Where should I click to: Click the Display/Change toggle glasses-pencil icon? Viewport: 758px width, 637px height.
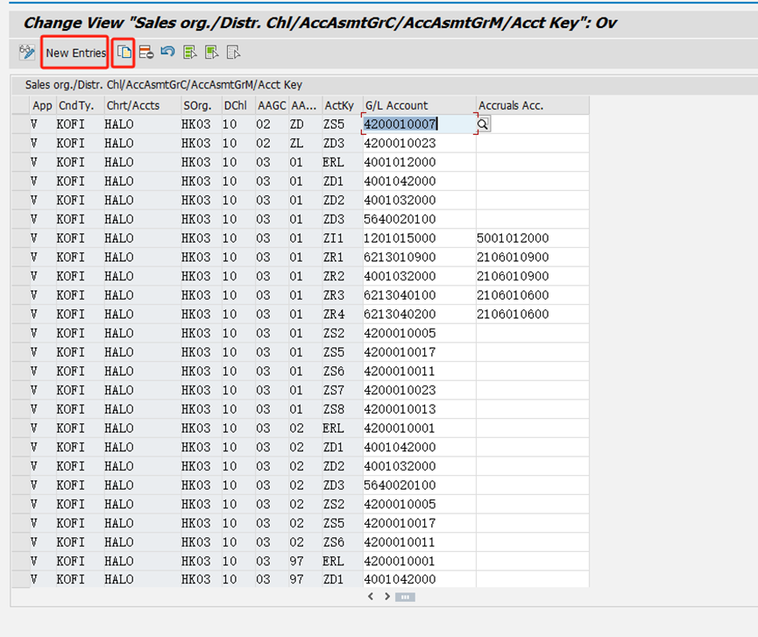tap(26, 53)
